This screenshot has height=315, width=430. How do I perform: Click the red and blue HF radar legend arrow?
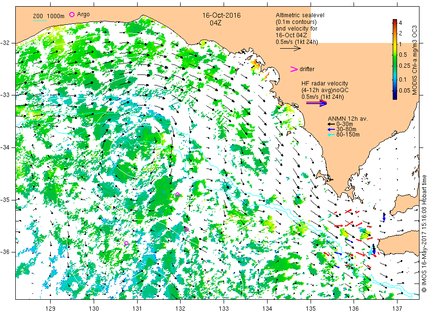[317, 103]
